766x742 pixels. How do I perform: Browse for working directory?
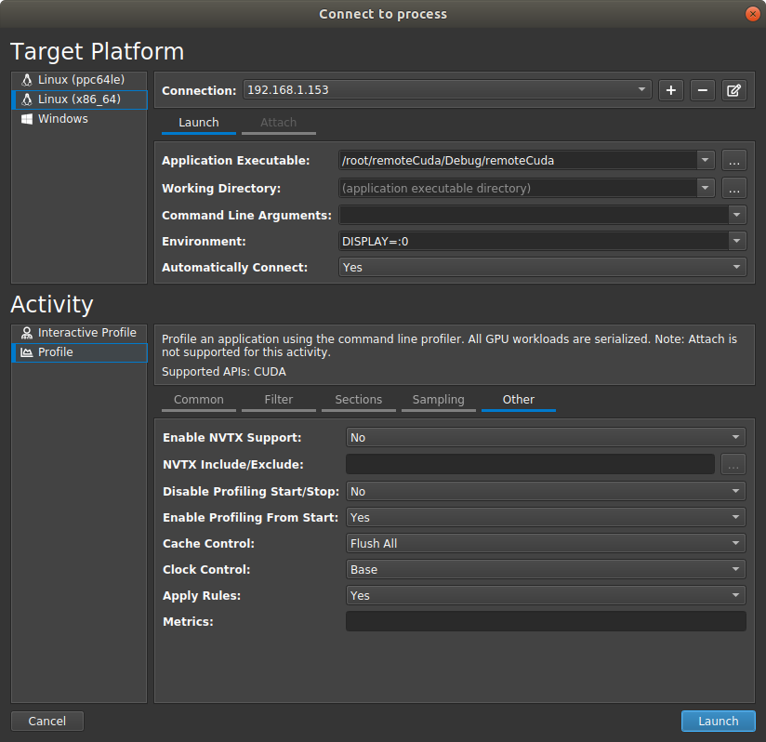pos(734,189)
